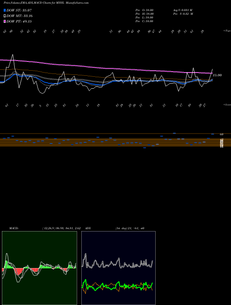Click the '<Lows' marker label
The height and width of the screenshot is (305, 231).
(227, 104)
